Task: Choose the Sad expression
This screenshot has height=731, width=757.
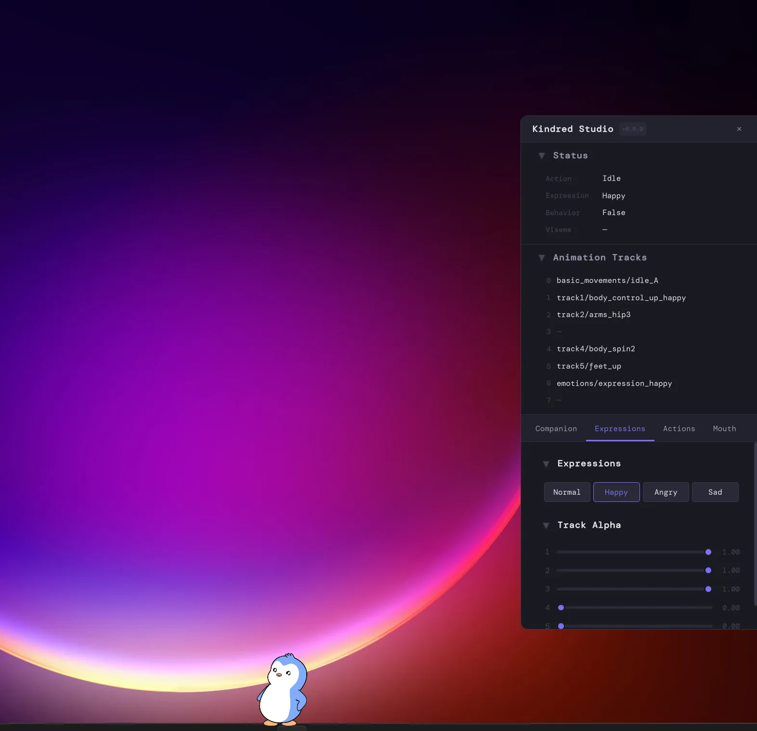Action: click(715, 492)
